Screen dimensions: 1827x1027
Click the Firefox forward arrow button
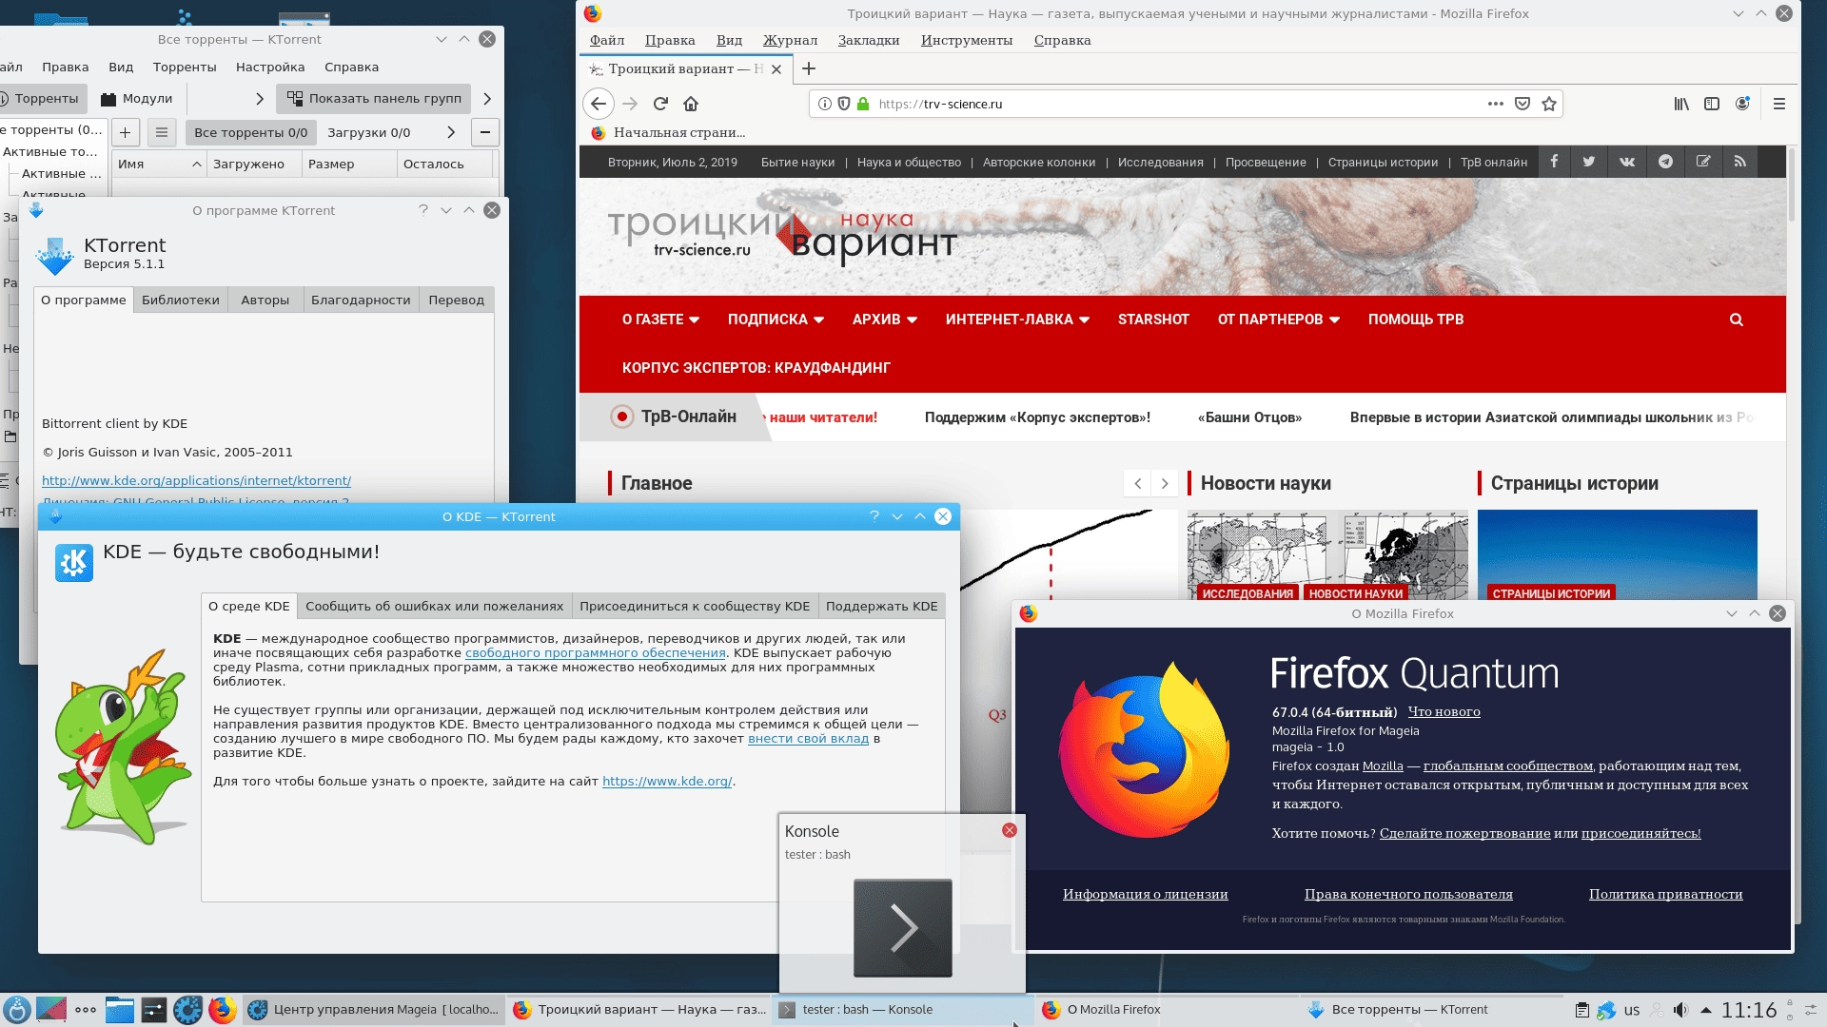(x=630, y=104)
